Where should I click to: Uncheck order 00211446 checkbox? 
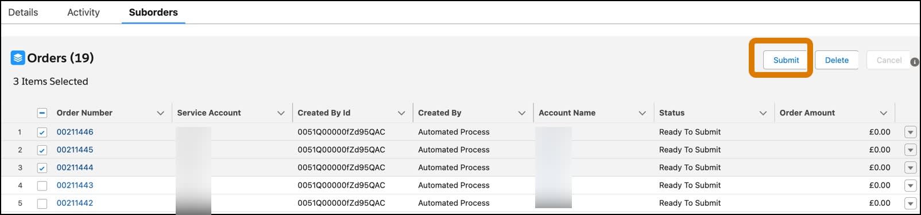click(x=42, y=132)
